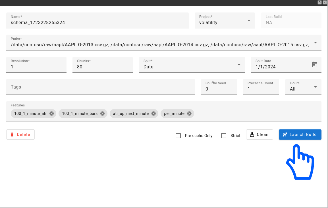Remove the 100_1_minute_atr feature chip
328x208 pixels.
51,113
